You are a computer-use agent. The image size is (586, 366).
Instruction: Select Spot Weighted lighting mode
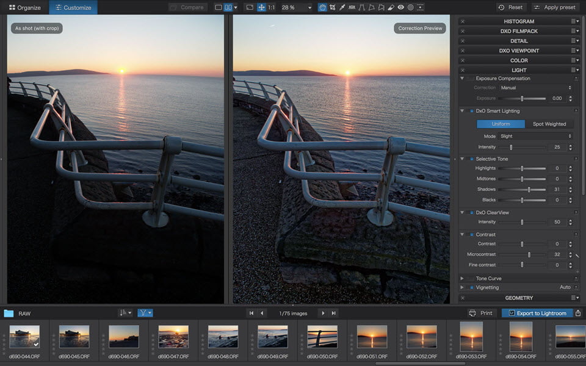pos(549,124)
